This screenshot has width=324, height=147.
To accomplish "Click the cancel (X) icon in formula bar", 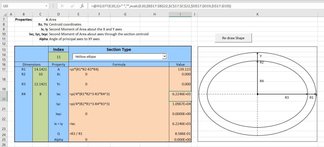I will (x=62, y=6).
